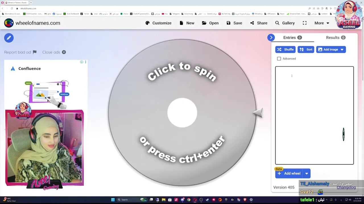Create a New wheel
Image resolution: width=364 pixels, height=204 pixels.
point(187,23)
